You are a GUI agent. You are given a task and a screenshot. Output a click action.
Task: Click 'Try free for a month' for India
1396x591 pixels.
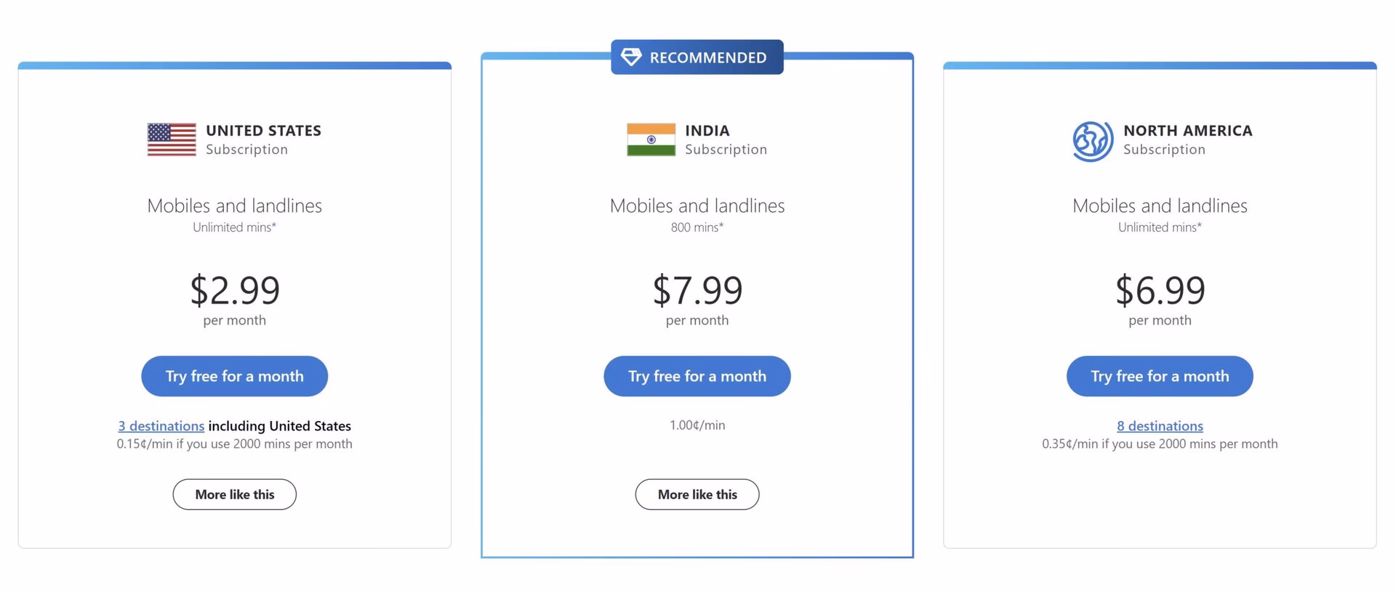697,376
